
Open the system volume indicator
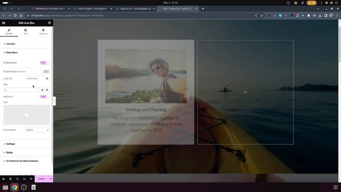(x=331, y=3)
